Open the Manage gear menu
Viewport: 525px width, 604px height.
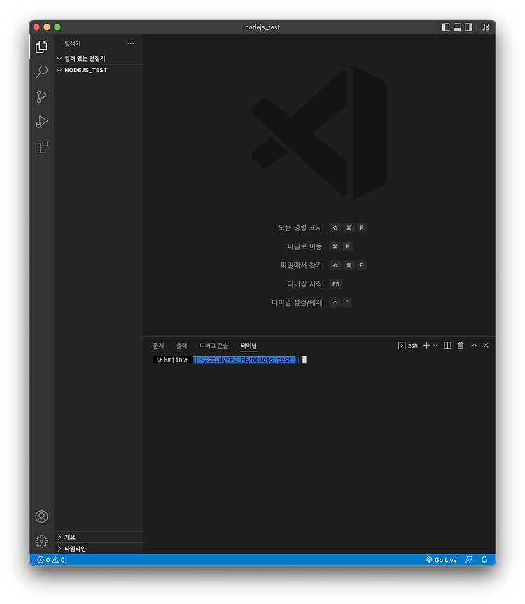point(41,542)
